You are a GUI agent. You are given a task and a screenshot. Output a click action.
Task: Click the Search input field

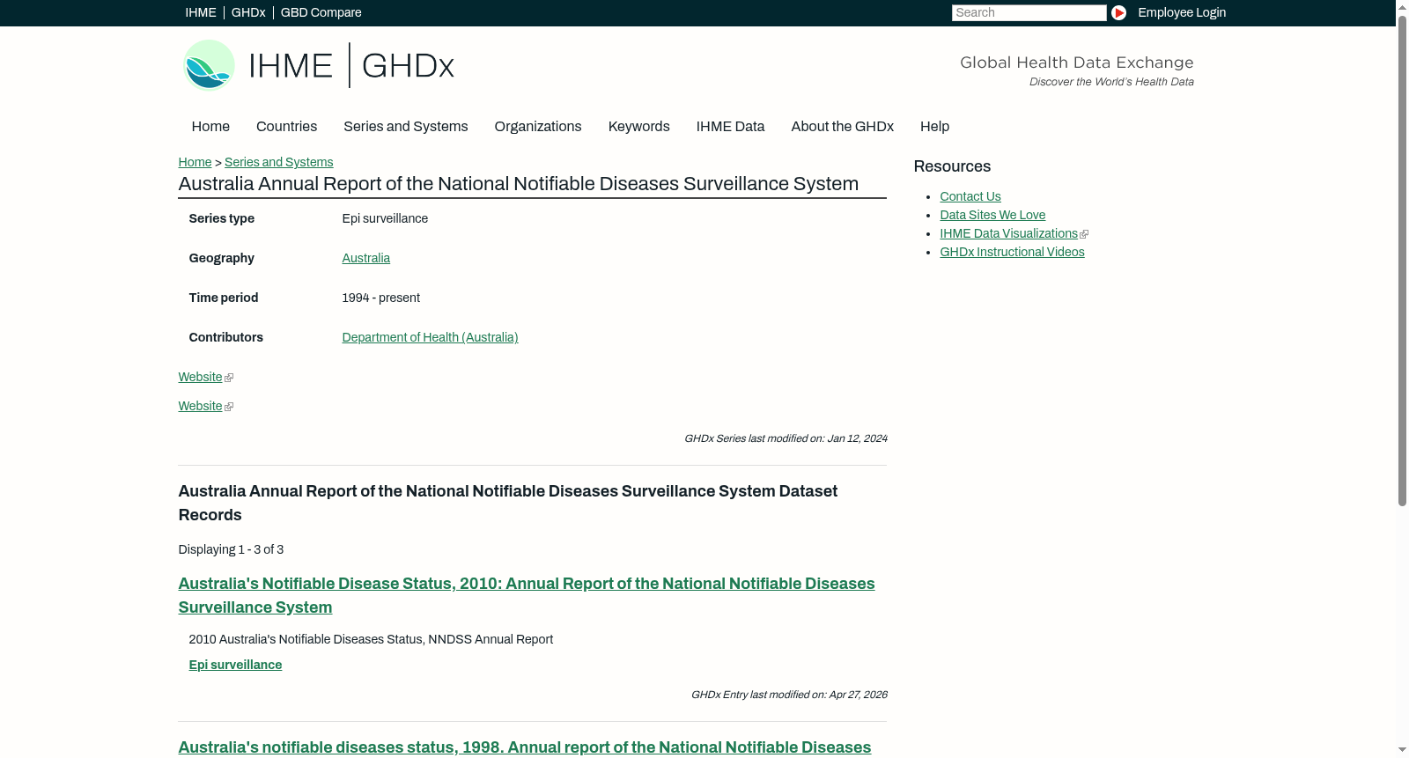[x=1029, y=12]
